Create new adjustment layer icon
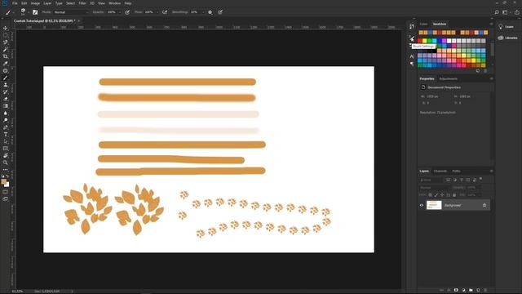Image resolution: width=522 pixels, height=294 pixels. click(463, 290)
